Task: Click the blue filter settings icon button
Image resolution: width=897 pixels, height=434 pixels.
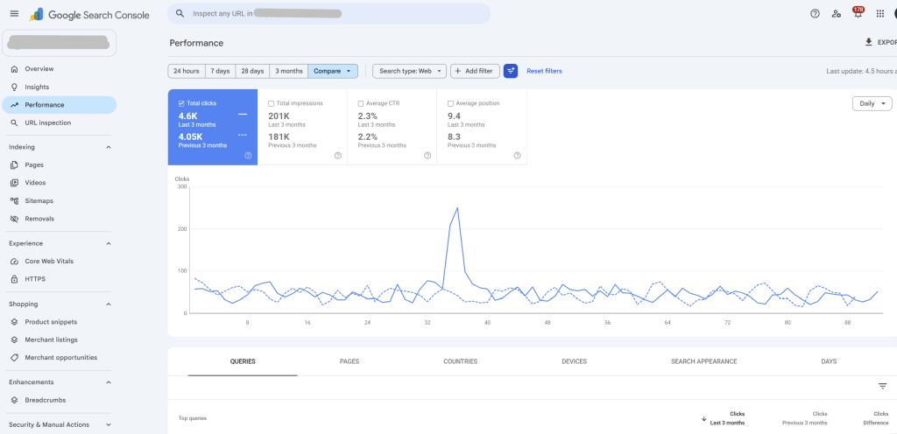Action: [511, 72]
